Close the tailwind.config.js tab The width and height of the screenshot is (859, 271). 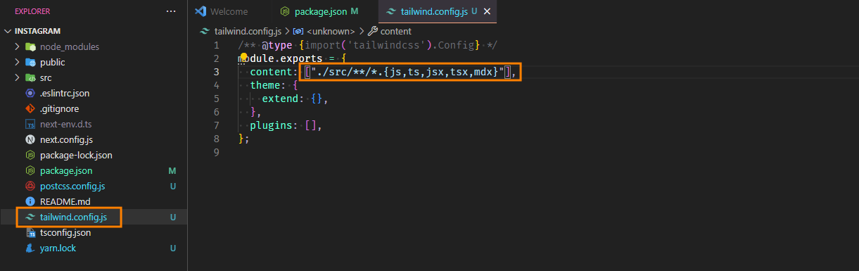pyautogui.click(x=487, y=11)
